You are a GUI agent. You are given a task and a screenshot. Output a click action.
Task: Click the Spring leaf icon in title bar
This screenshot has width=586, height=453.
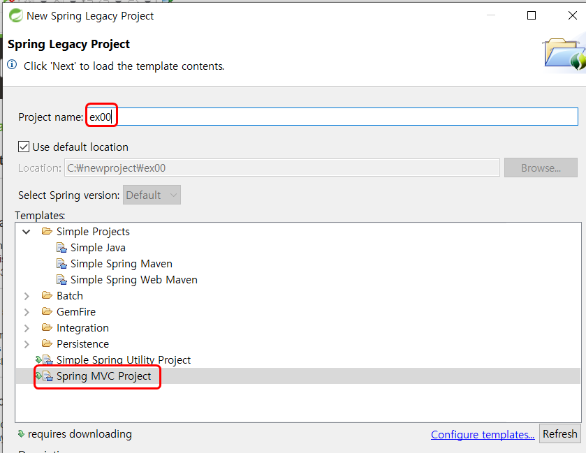[x=15, y=15]
